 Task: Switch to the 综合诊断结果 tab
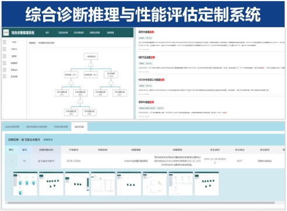12,127
